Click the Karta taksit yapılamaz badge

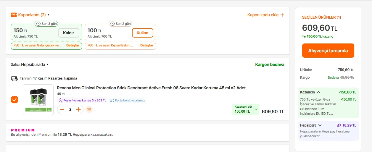(128, 101)
